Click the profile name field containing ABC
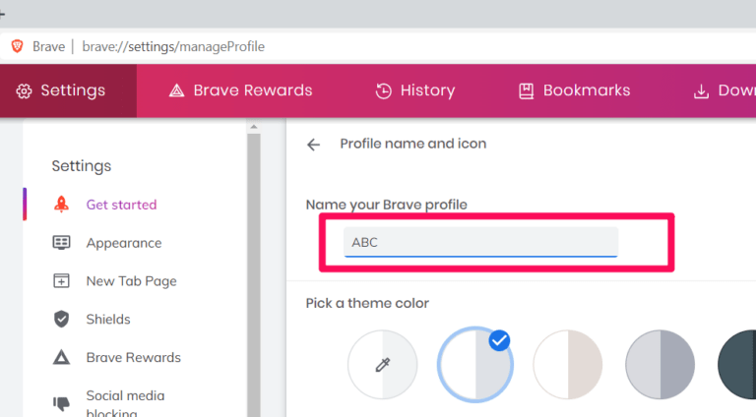This screenshot has width=756, height=417. 480,242
